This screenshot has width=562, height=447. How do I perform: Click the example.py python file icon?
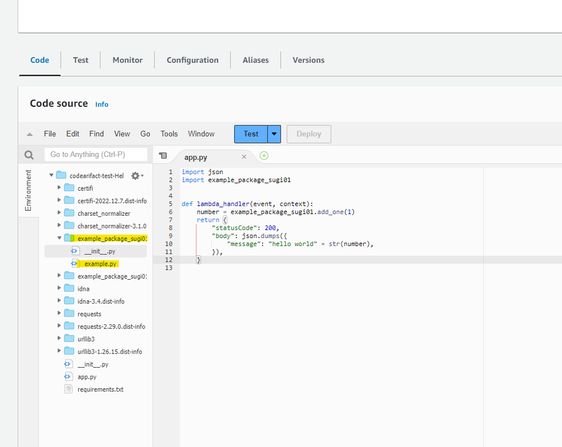coord(75,263)
